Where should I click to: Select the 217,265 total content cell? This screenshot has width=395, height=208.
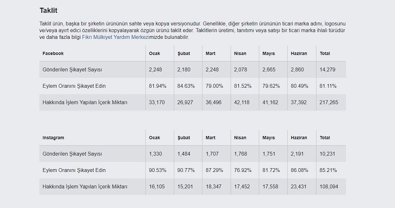click(329, 102)
